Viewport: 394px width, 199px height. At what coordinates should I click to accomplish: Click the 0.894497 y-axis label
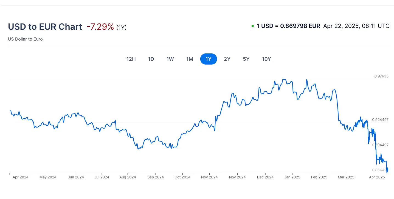[x=380, y=145]
